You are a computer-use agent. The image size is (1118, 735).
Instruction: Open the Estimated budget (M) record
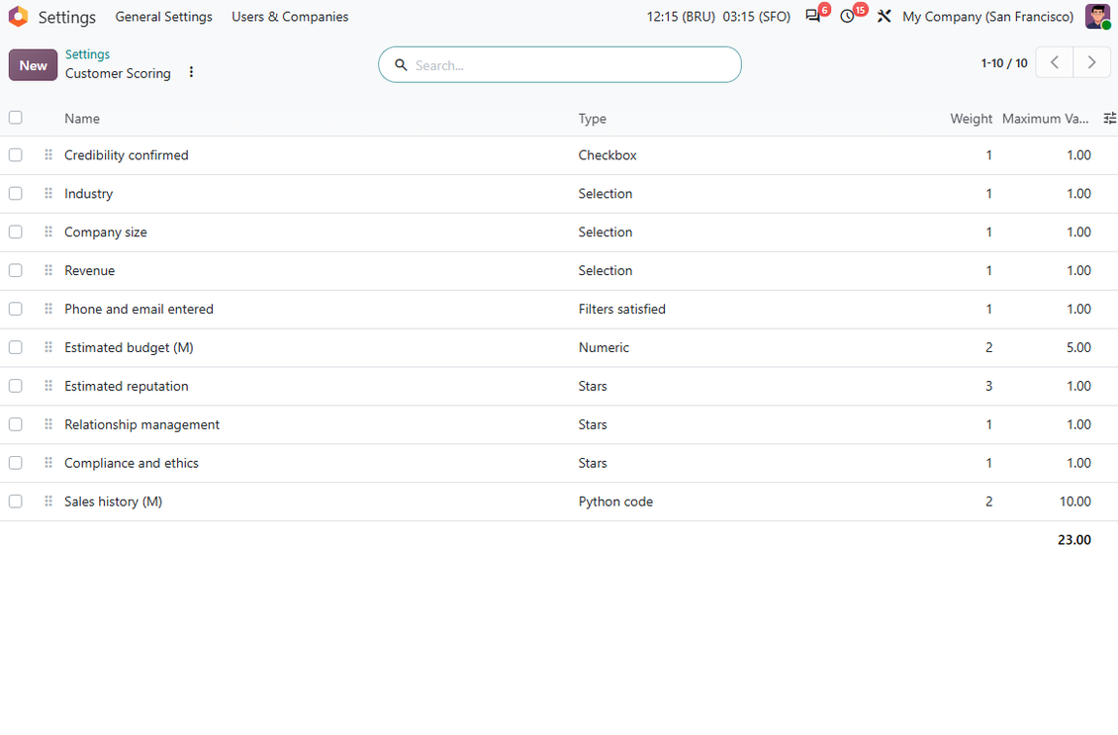(x=129, y=347)
